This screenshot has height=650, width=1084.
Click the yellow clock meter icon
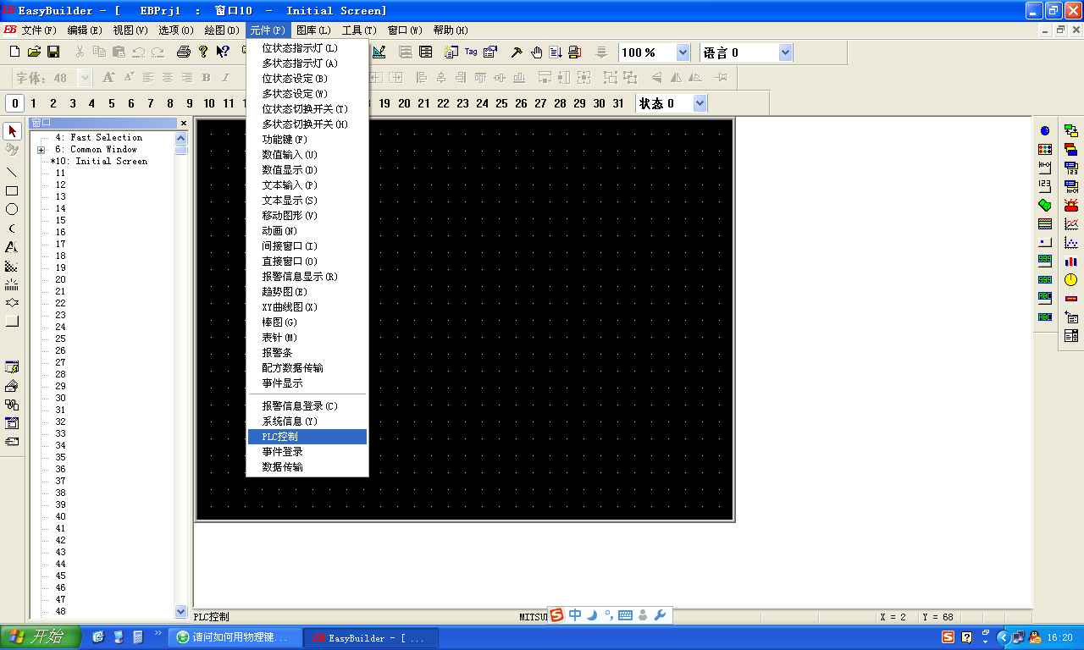click(x=1070, y=280)
